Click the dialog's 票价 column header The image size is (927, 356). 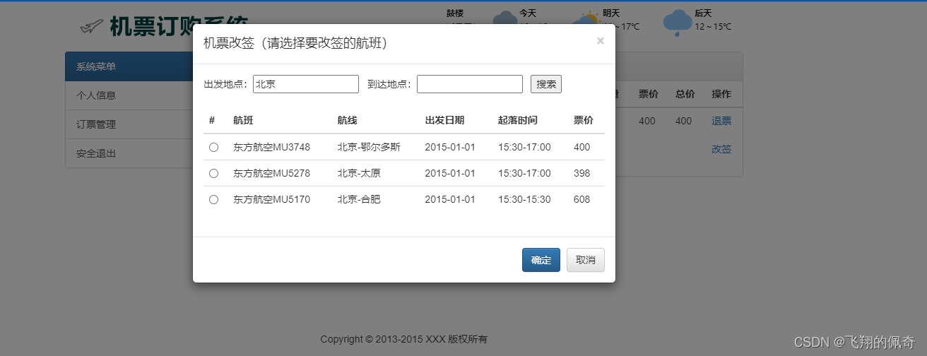584,120
